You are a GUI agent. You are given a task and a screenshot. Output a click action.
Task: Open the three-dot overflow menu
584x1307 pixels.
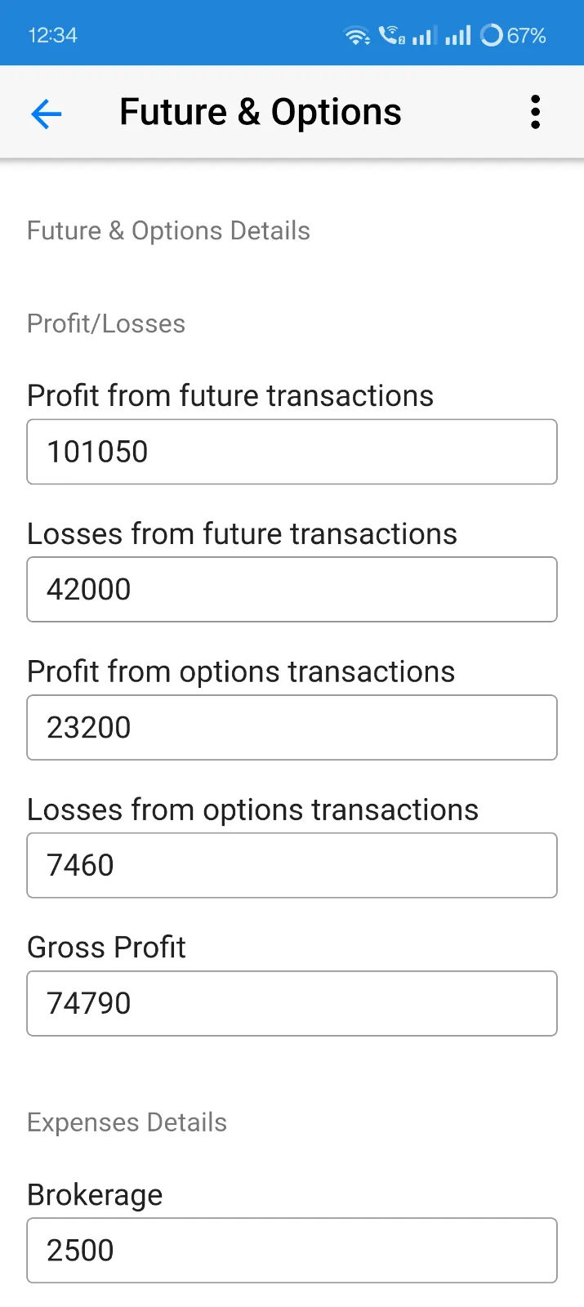coord(535,112)
